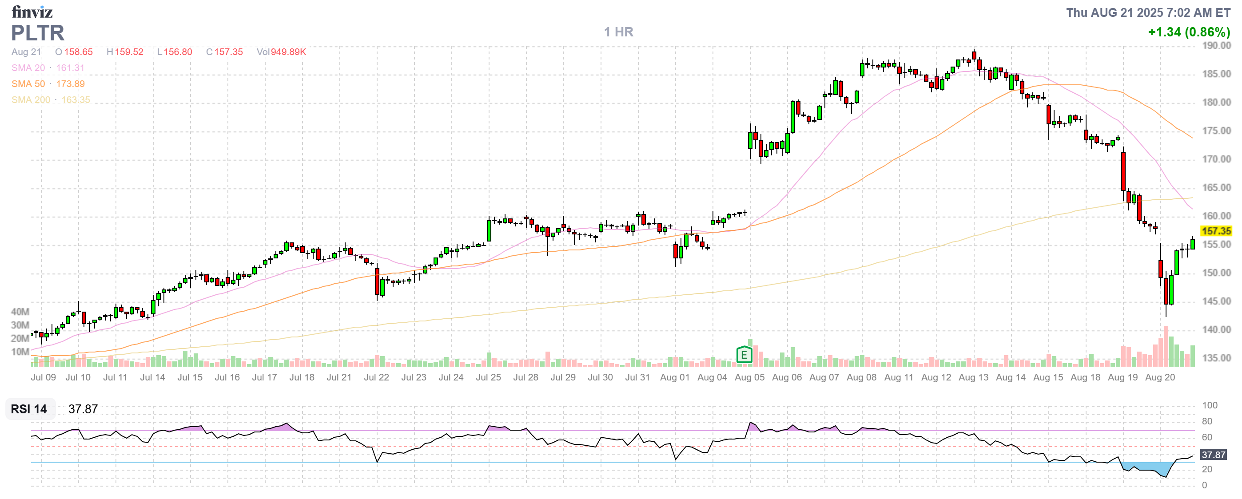This screenshot has height=499, width=1242.
Task: Click the finviz logo
Action: [x=32, y=12]
